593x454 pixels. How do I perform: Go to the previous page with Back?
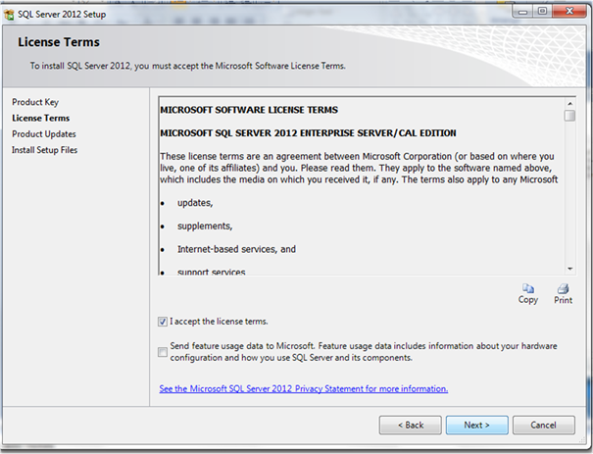click(411, 425)
